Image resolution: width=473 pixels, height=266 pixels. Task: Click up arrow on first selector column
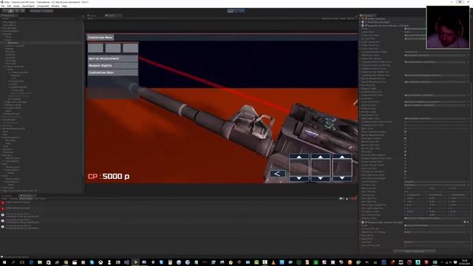coord(299,157)
